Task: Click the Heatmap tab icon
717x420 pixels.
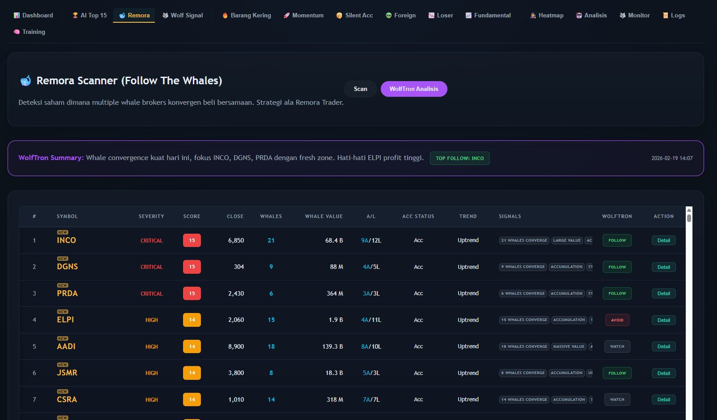Action: tap(533, 16)
